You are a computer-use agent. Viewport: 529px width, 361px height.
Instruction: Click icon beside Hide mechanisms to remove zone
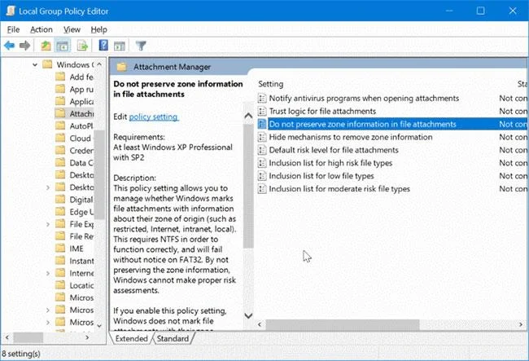tap(262, 137)
